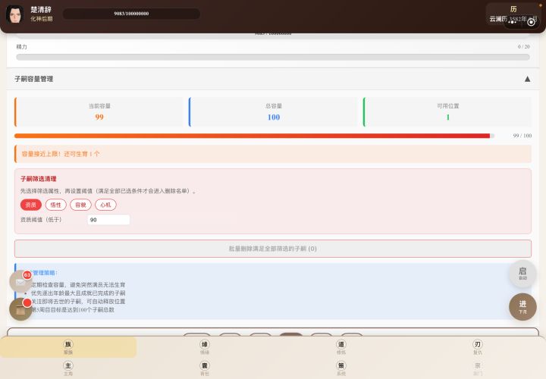Screen dimensions: 546x379
Task: Open the 主 主角 protagonist tab
Action: click(x=68, y=368)
